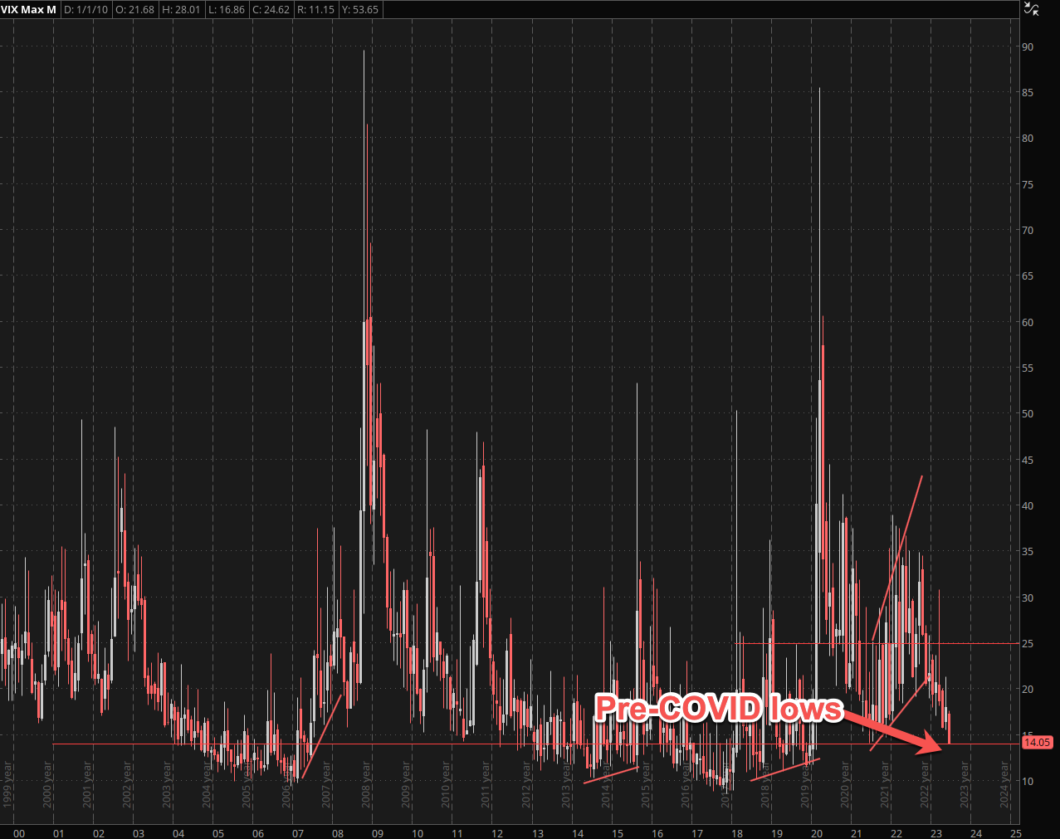Click year 17 on the time axis
Screen dimensions: 1060x839
(x=696, y=833)
